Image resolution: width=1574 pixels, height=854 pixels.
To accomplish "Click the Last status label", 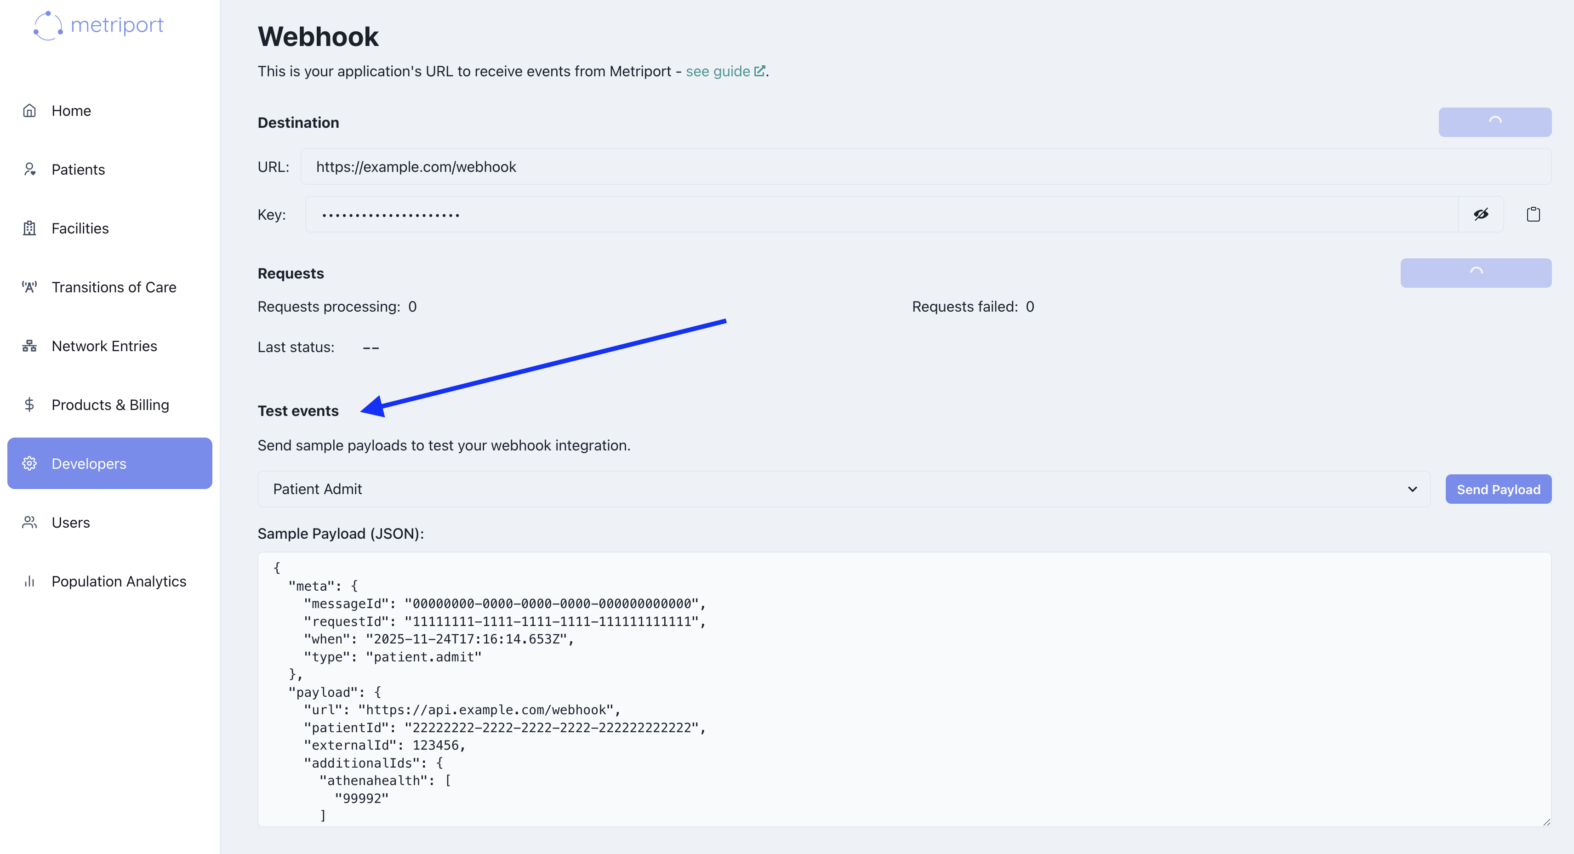I will pyautogui.click(x=296, y=347).
